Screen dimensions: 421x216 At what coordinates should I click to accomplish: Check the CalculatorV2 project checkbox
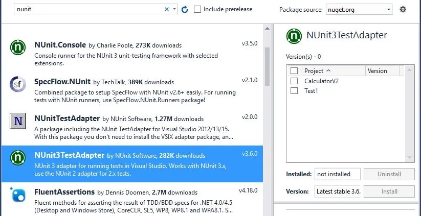294,81
